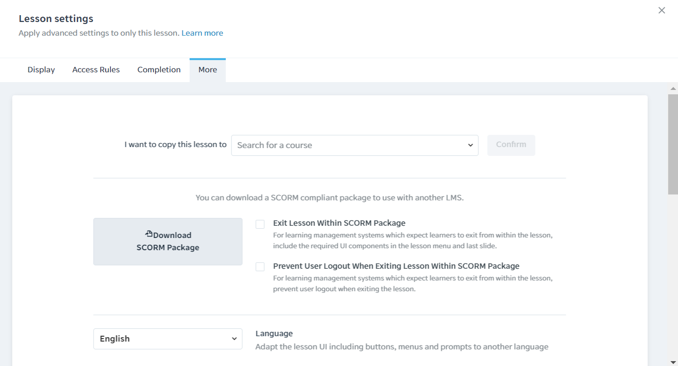Image resolution: width=678 pixels, height=366 pixels.
Task: Click the download icon on SCORM button
Action: pos(149,234)
